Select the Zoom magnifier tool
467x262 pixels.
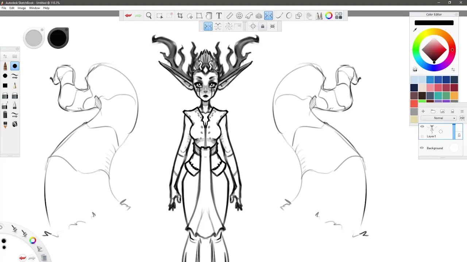pyautogui.click(x=149, y=16)
